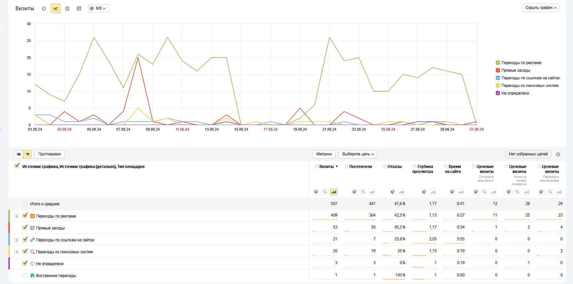573x284 pixels.
Task: Click green Переходы по рекламе legend swatch
Action: pos(498,63)
